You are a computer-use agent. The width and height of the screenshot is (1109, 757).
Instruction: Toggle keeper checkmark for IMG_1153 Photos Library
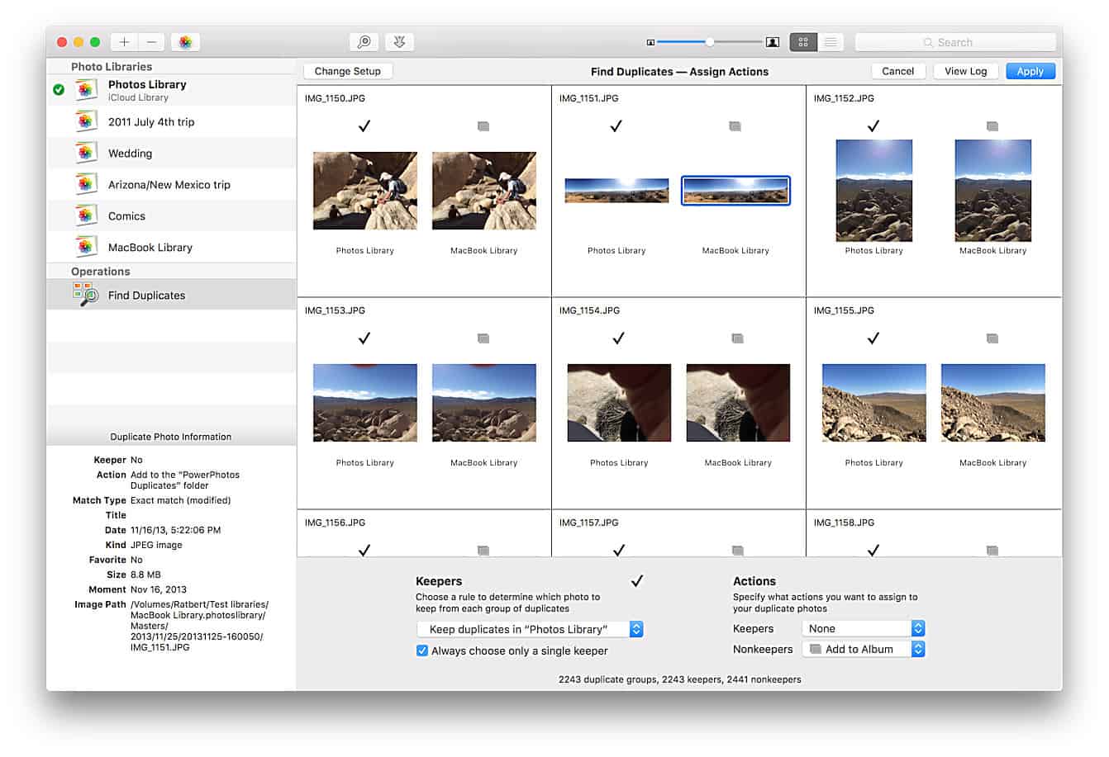pyautogui.click(x=364, y=338)
